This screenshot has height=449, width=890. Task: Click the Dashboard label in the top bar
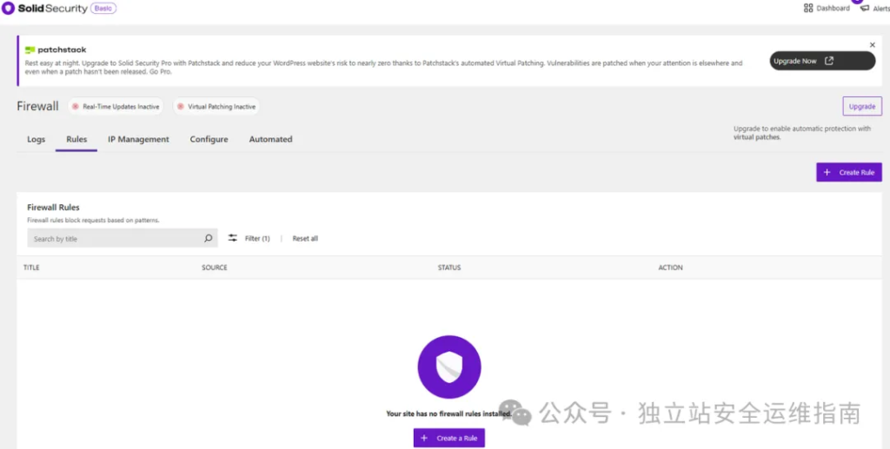(x=834, y=9)
